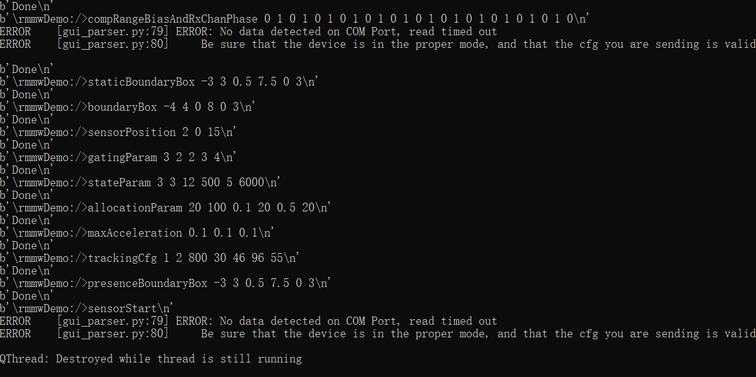Click the QThread destroyed warning message
The image size is (756, 377).
[151, 359]
